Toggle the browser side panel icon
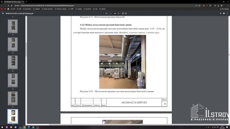 [221, 6]
